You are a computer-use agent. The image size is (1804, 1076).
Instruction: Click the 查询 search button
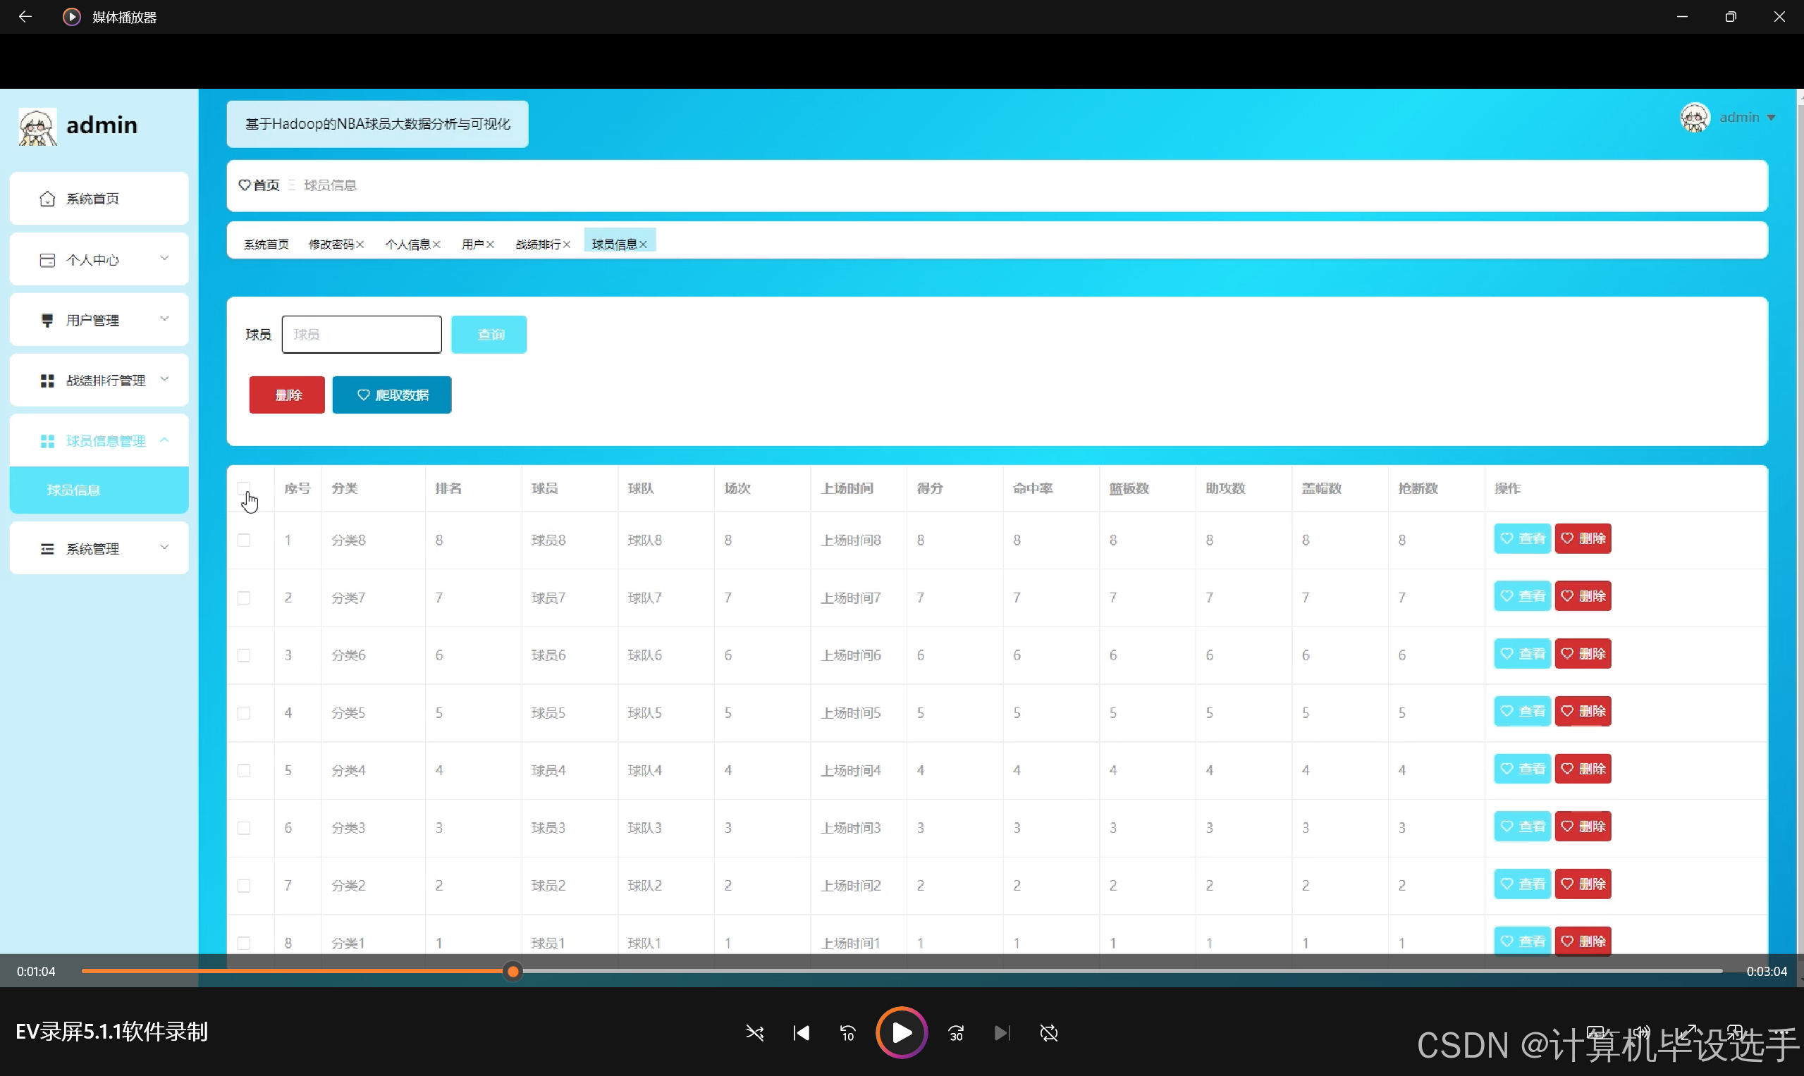tap(489, 334)
